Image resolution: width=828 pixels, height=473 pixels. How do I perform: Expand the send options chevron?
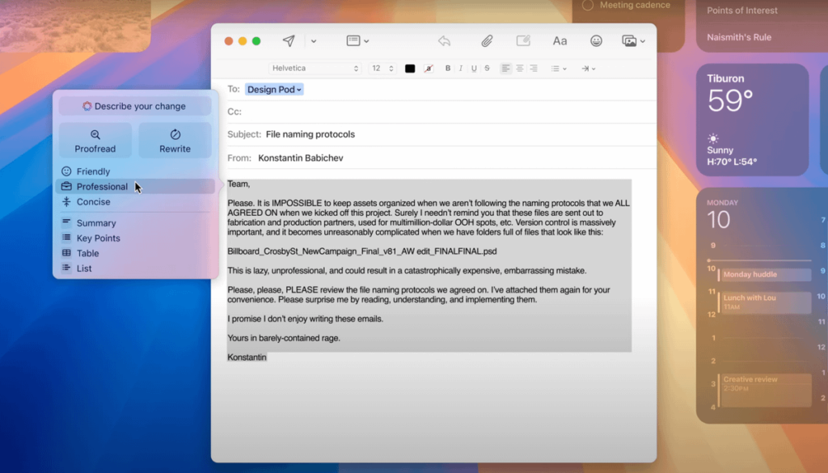pyautogui.click(x=314, y=41)
